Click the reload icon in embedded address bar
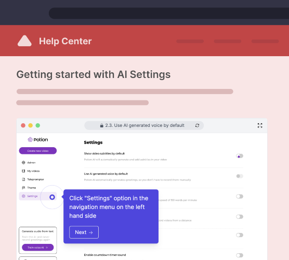Image resolution: width=289 pixels, height=260 pixels. click(197, 125)
